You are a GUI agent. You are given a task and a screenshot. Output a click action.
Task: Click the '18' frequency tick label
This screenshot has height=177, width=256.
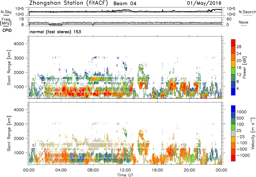(x=21, y=19)
